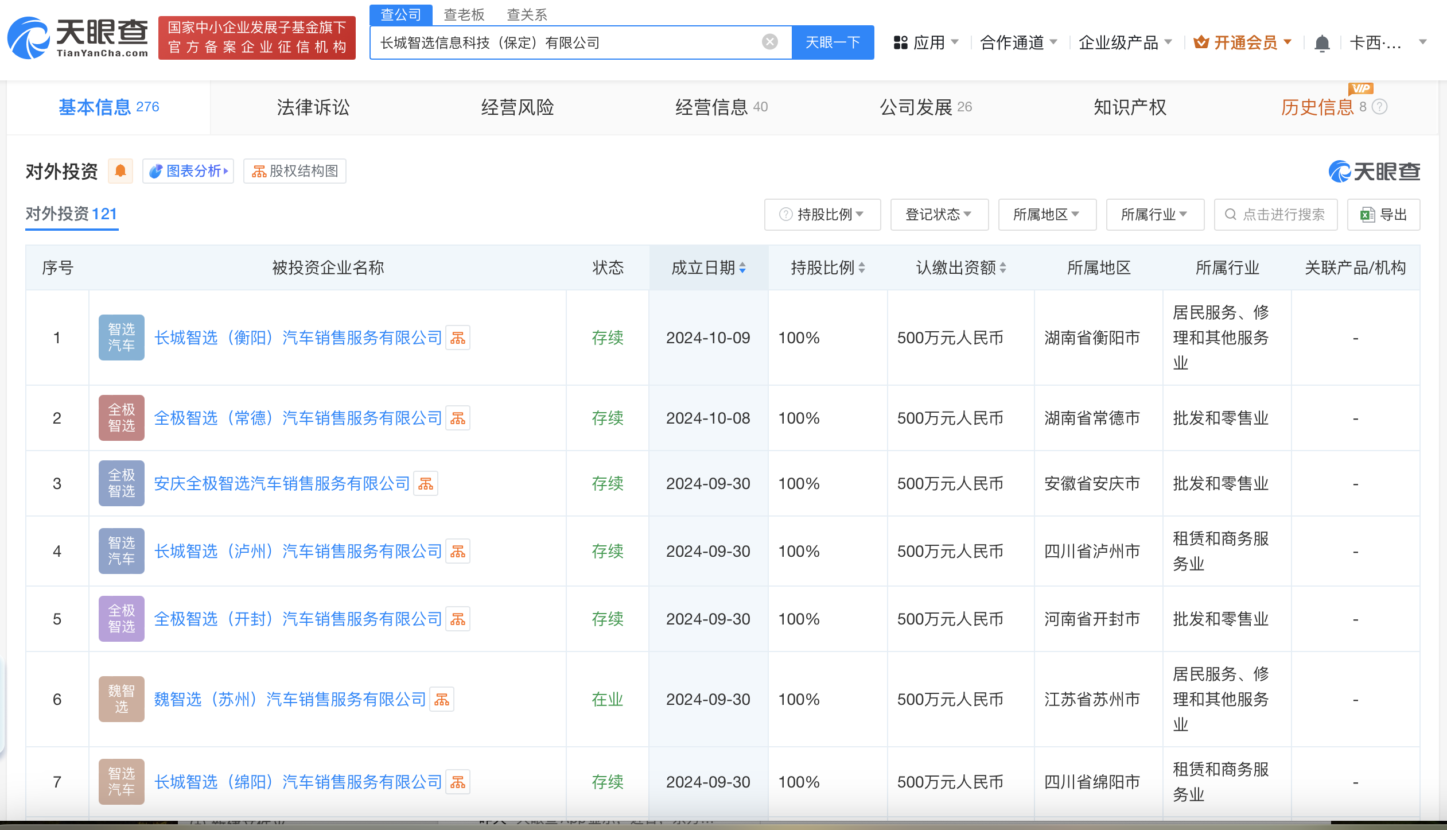Screen dimensions: 1447x830
Task: Sort table by 成立日期 column arrows
Action: [742, 267]
